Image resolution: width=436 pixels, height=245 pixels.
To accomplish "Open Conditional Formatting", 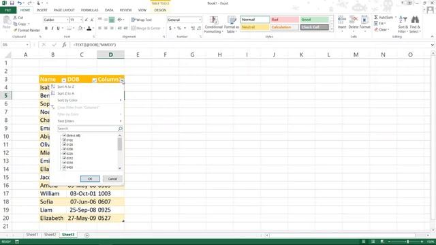I will 213,24.
